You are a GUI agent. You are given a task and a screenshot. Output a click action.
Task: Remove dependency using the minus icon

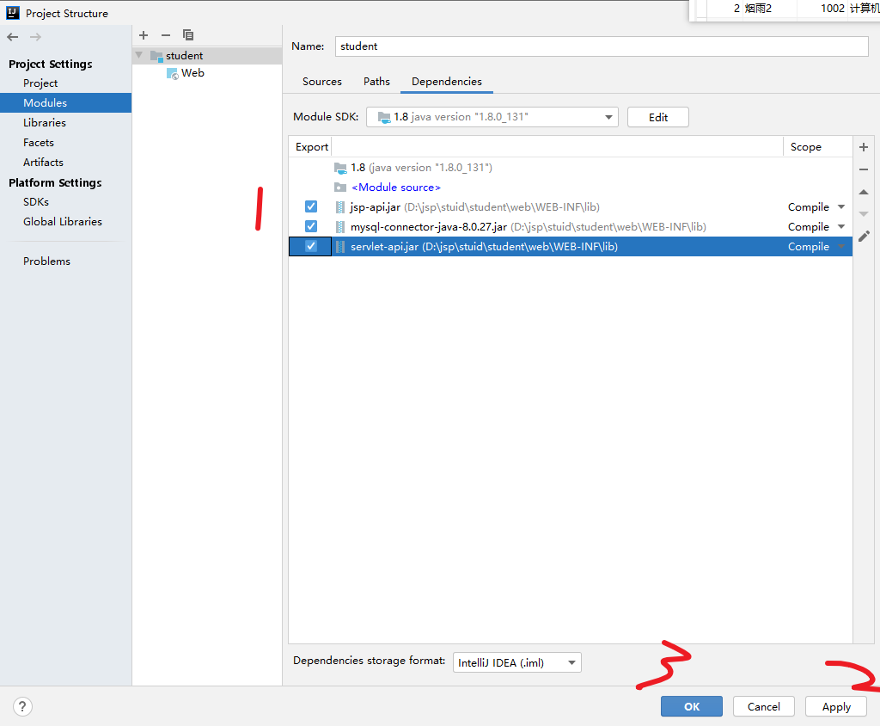[864, 169]
